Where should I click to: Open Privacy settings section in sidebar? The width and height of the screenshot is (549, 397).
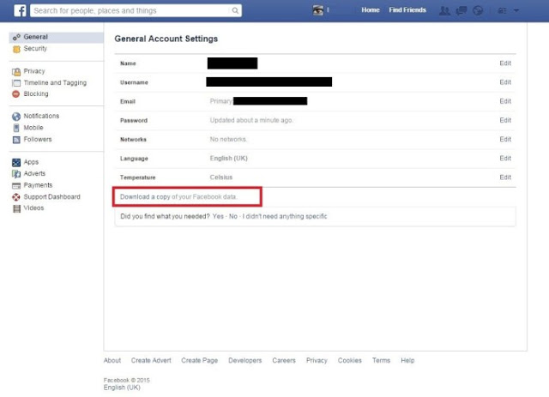coord(34,71)
